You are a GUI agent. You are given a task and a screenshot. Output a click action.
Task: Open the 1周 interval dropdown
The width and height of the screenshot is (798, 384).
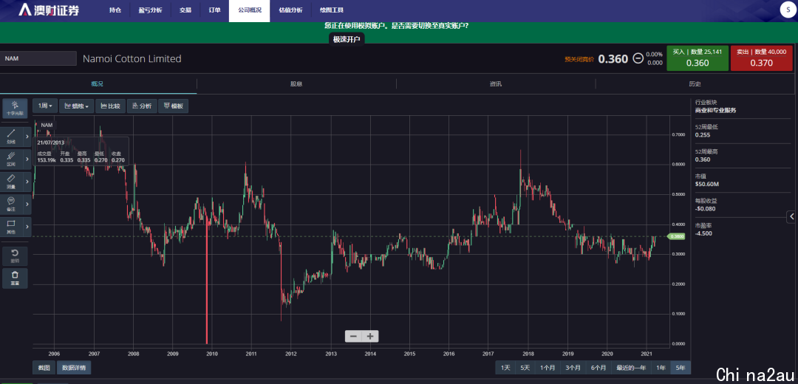[x=45, y=106]
